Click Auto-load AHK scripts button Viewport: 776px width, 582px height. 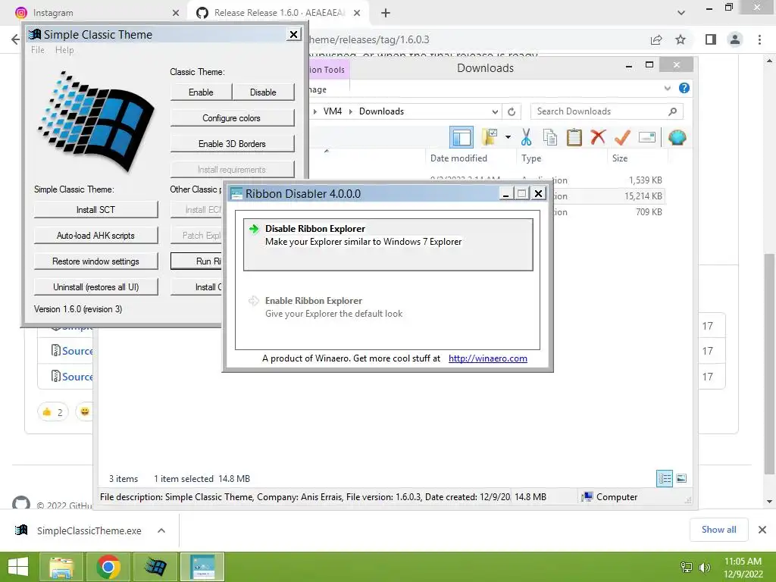tap(96, 236)
